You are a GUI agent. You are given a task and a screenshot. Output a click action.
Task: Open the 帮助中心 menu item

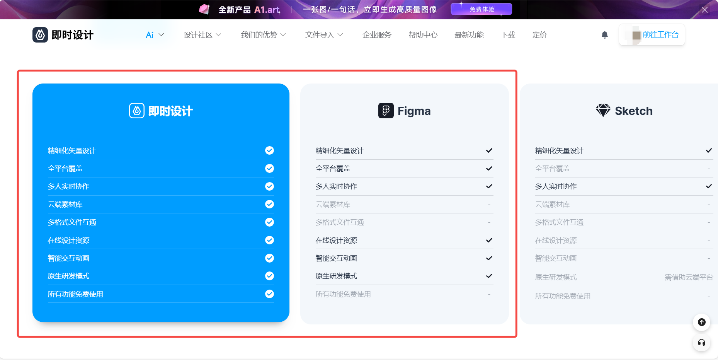[x=423, y=35]
